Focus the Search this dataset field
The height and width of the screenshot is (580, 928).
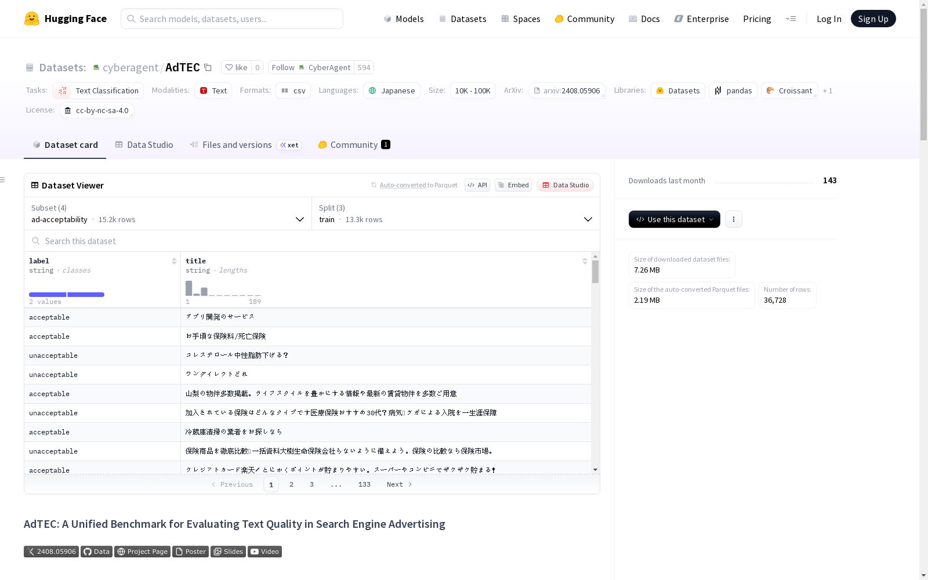312,241
